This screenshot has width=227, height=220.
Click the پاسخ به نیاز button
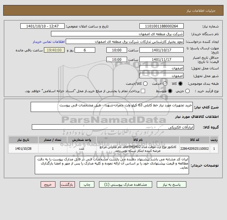point(172,185)
